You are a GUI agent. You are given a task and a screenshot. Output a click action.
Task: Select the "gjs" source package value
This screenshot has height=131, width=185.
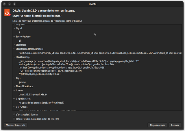(x=20, y=41)
